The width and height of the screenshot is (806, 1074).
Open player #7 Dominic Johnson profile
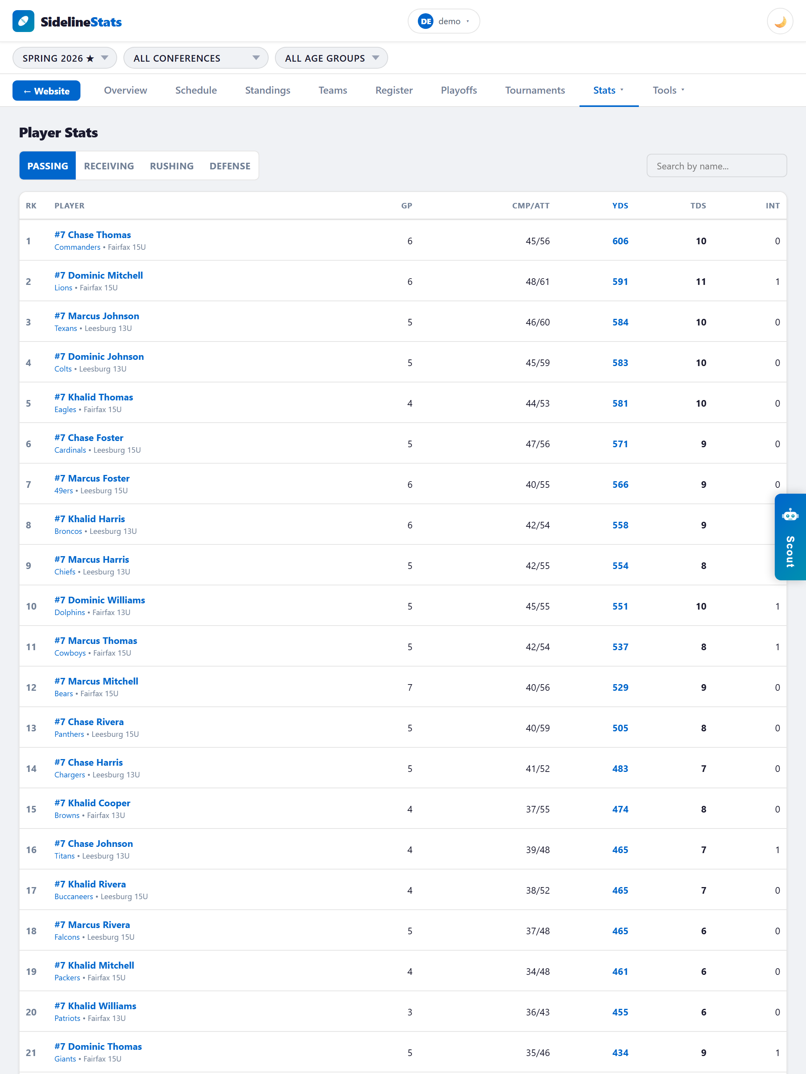coord(99,357)
